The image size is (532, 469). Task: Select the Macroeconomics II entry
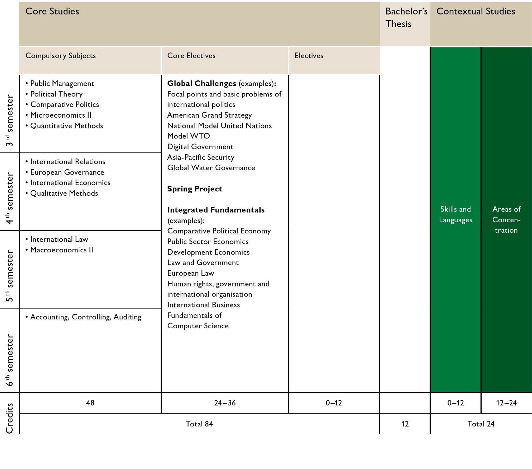coord(61,250)
